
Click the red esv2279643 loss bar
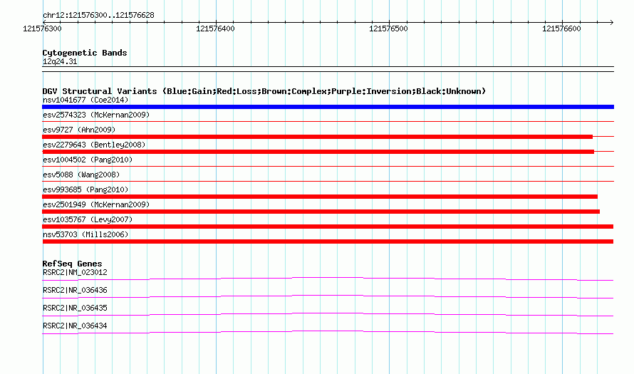click(318, 152)
